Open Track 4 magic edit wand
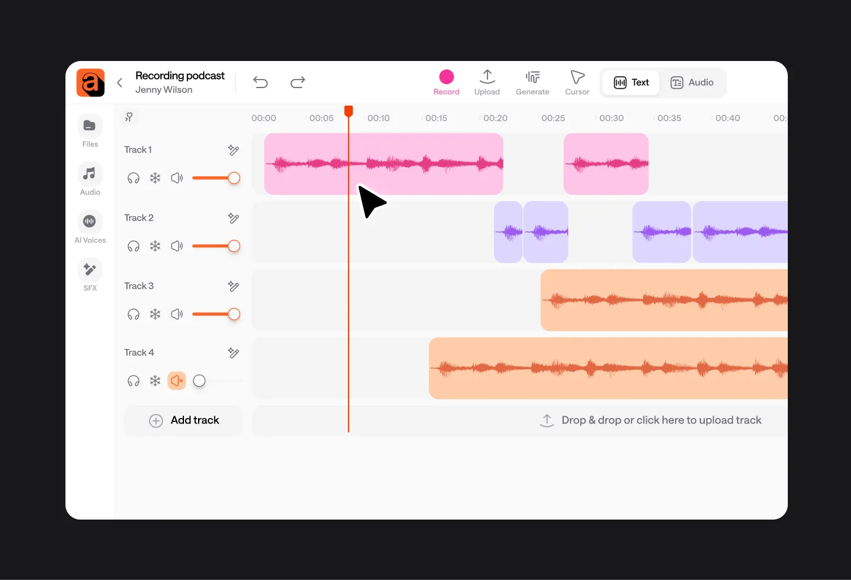The height and width of the screenshot is (580, 851). (234, 353)
